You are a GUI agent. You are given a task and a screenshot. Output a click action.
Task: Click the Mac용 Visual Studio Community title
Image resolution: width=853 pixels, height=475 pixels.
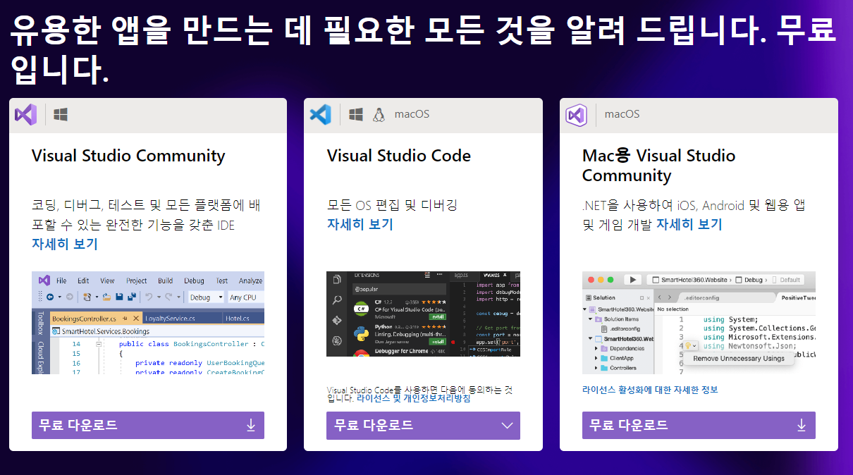coord(658,166)
